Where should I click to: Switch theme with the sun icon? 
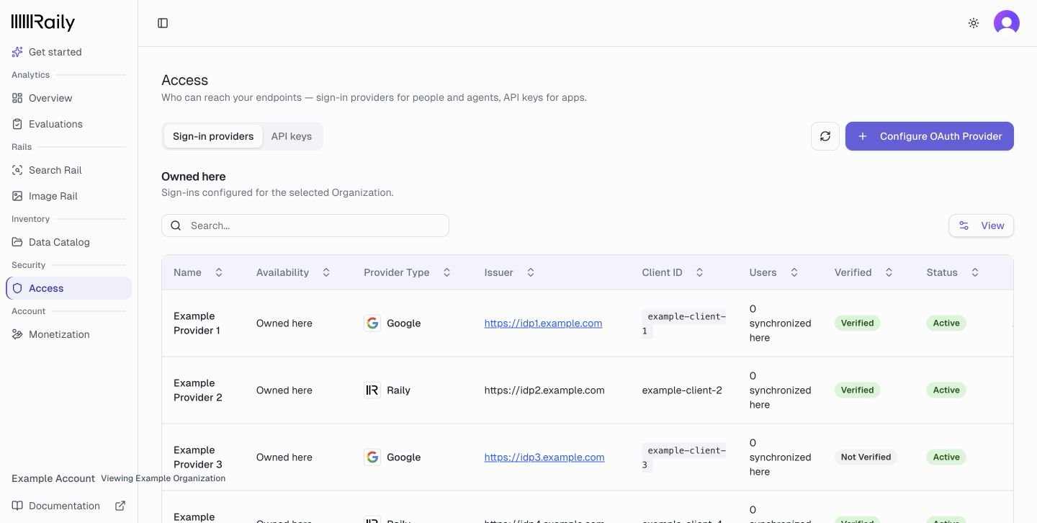[974, 23]
